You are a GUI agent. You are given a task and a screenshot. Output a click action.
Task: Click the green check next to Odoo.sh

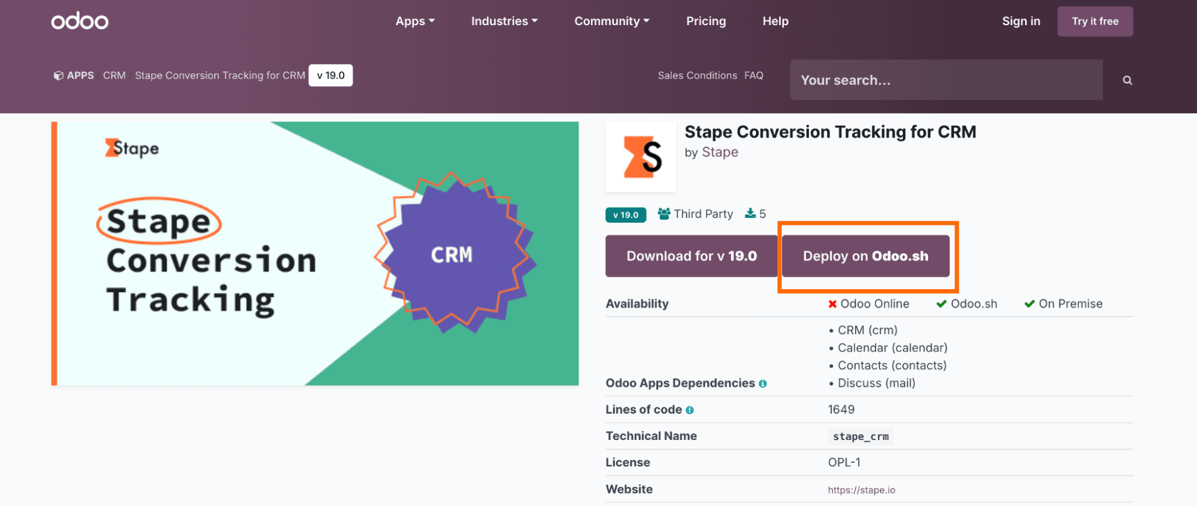coord(941,304)
